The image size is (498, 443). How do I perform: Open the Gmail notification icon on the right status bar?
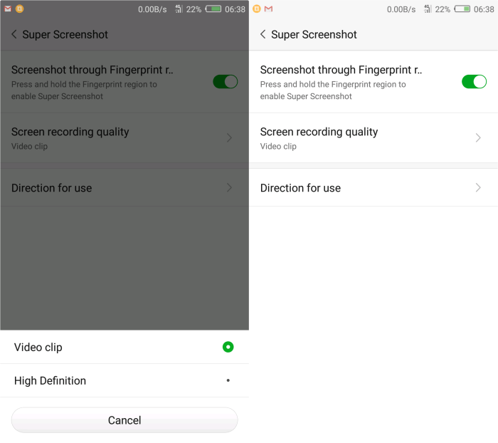pos(268,9)
